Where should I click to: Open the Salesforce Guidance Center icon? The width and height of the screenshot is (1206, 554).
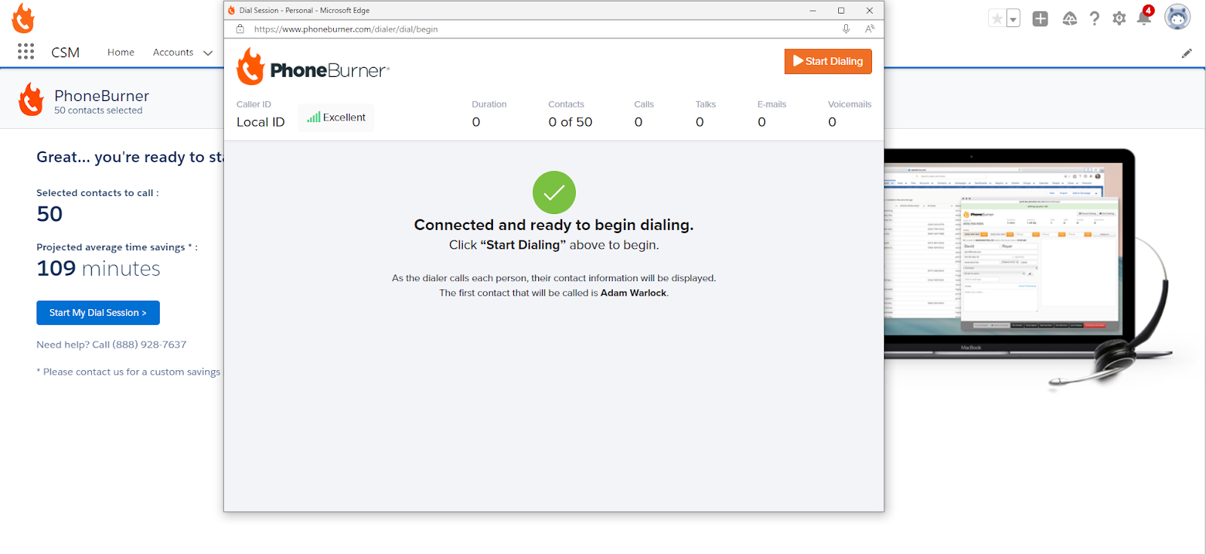[x=1070, y=19]
